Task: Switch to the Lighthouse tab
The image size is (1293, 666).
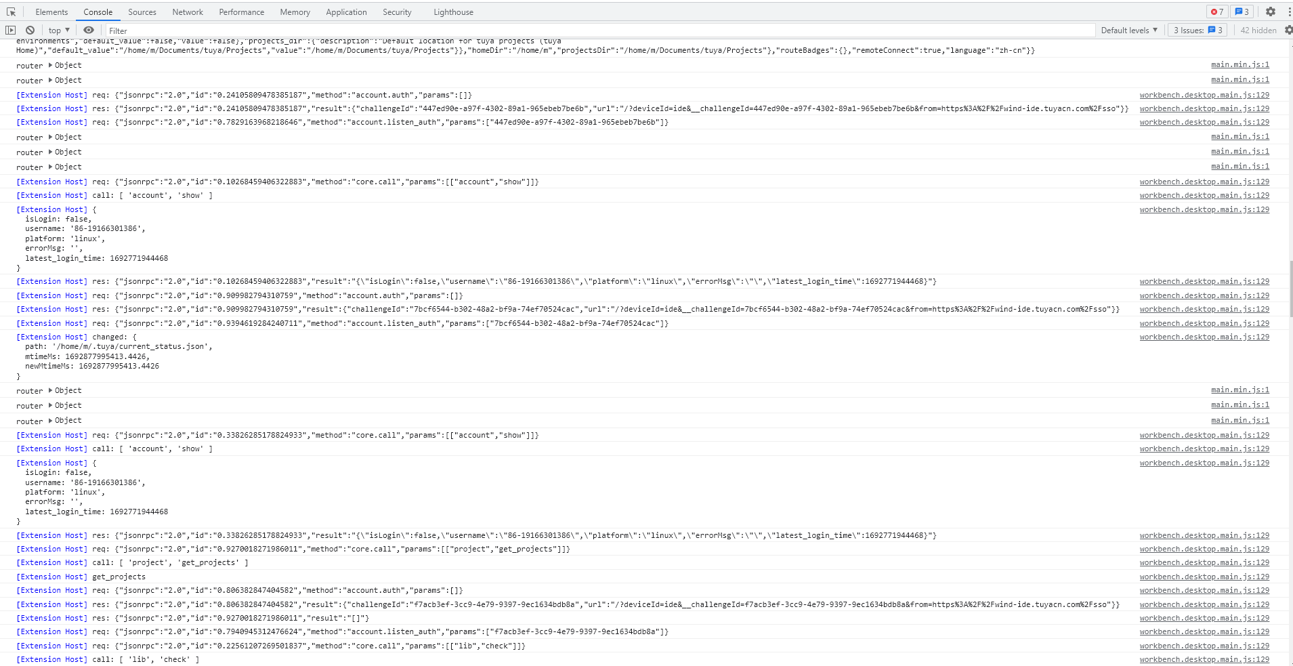Action: (453, 12)
